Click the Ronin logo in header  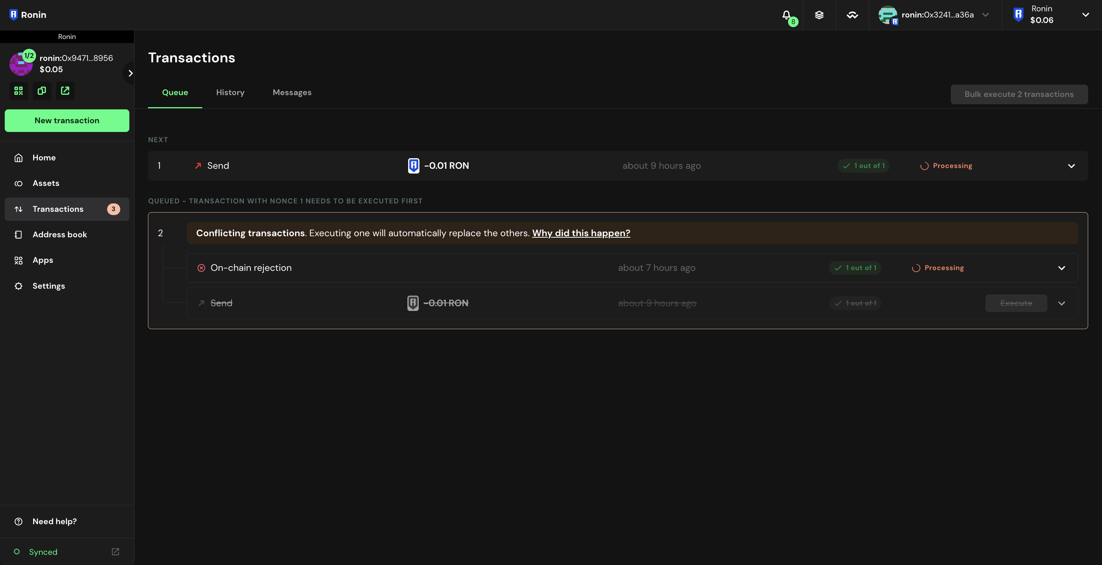click(28, 15)
